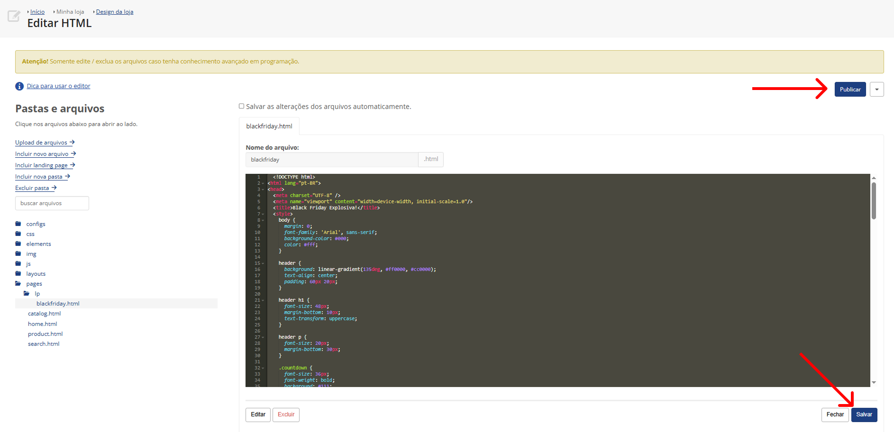The width and height of the screenshot is (894, 432).
Task: Open the js folder icon
Action: 18,263
